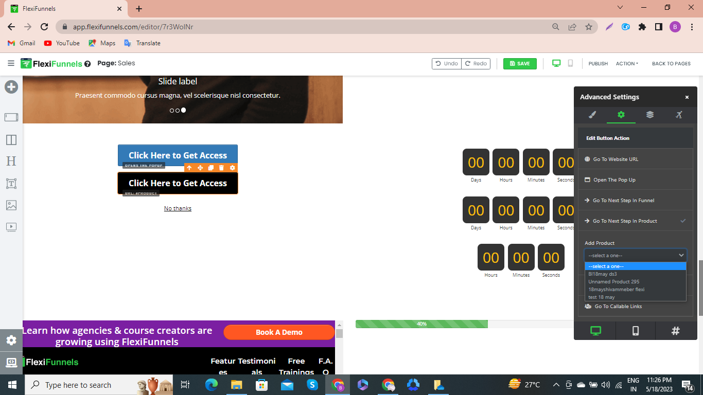Open the gear settings tab in Advanced Settings
The width and height of the screenshot is (703, 395).
click(621, 115)
